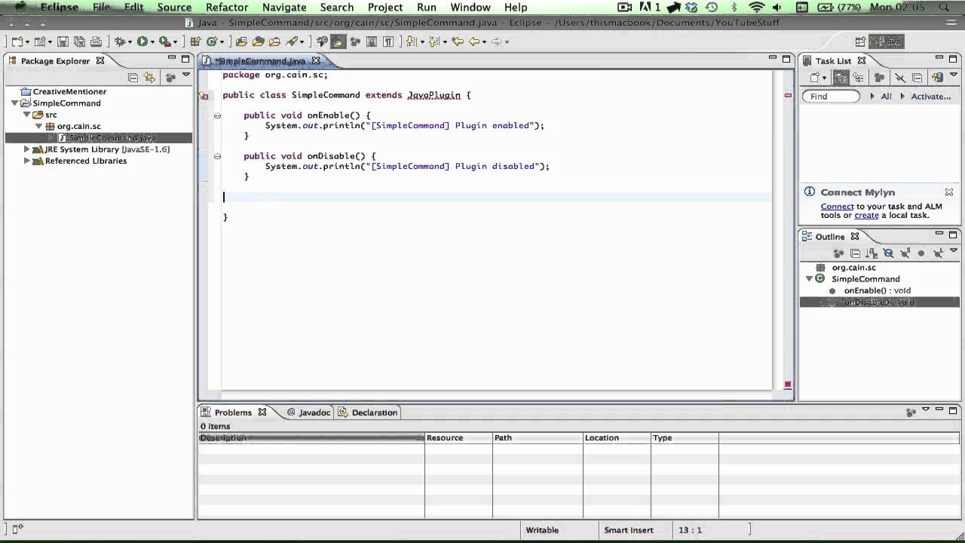Click the Time Machine menu bar icon
This screenshot has width=965, height=543.
712,7
